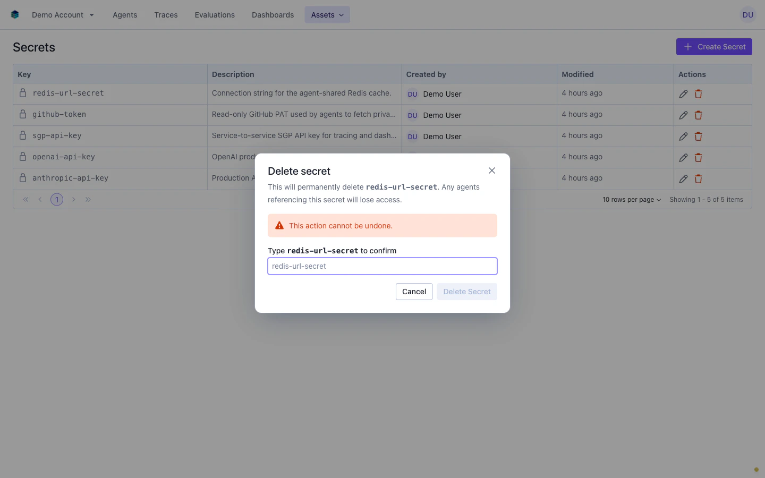This screenshot has height=478, width=765.
Task: Open the Traces tab
Action: point(166,15)
